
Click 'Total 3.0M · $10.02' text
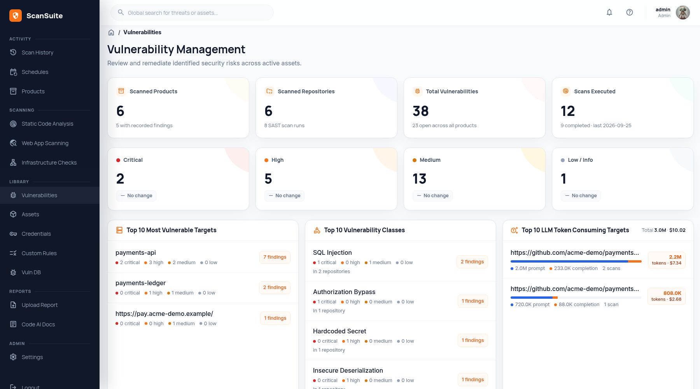[x=663, y=230]
